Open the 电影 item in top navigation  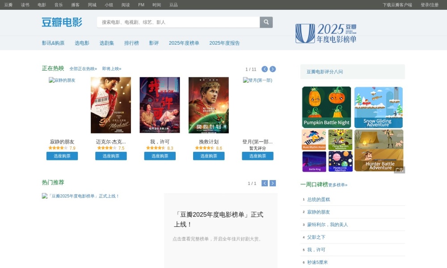click(41, 4)
